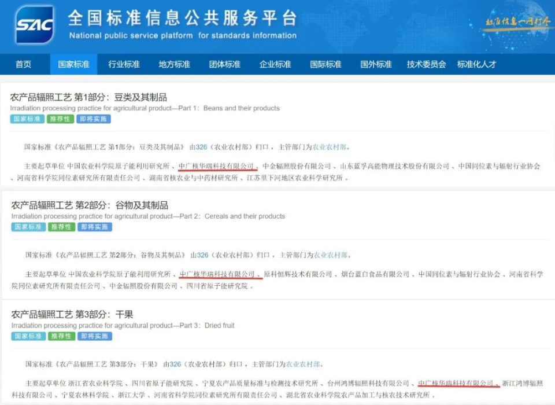This screenshot has height=405, width=555.
Task: Open the 326 link in the 豆类 paragraph
Action: [x=201, y=147]
